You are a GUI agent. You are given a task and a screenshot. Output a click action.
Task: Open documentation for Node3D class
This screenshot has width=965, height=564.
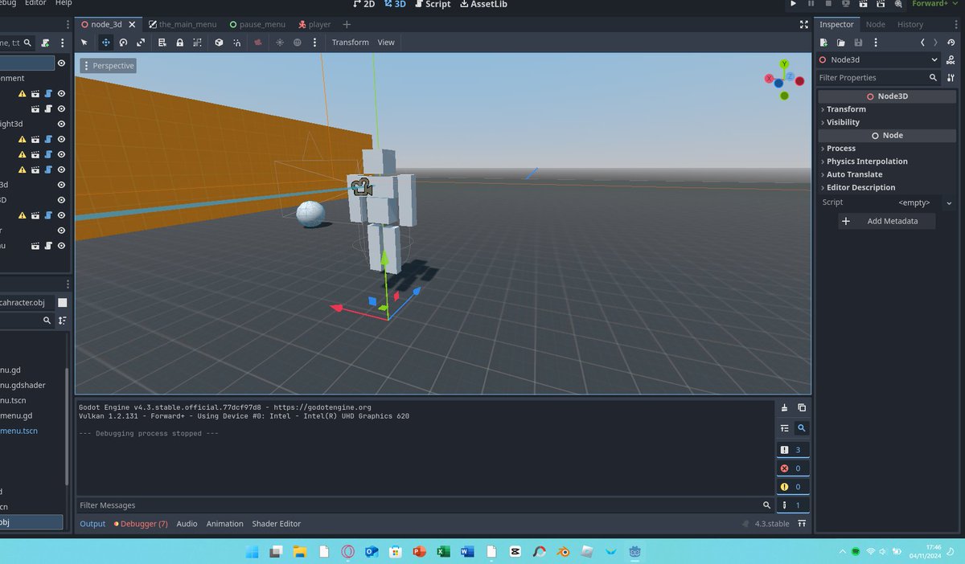(x=951, y=60)
